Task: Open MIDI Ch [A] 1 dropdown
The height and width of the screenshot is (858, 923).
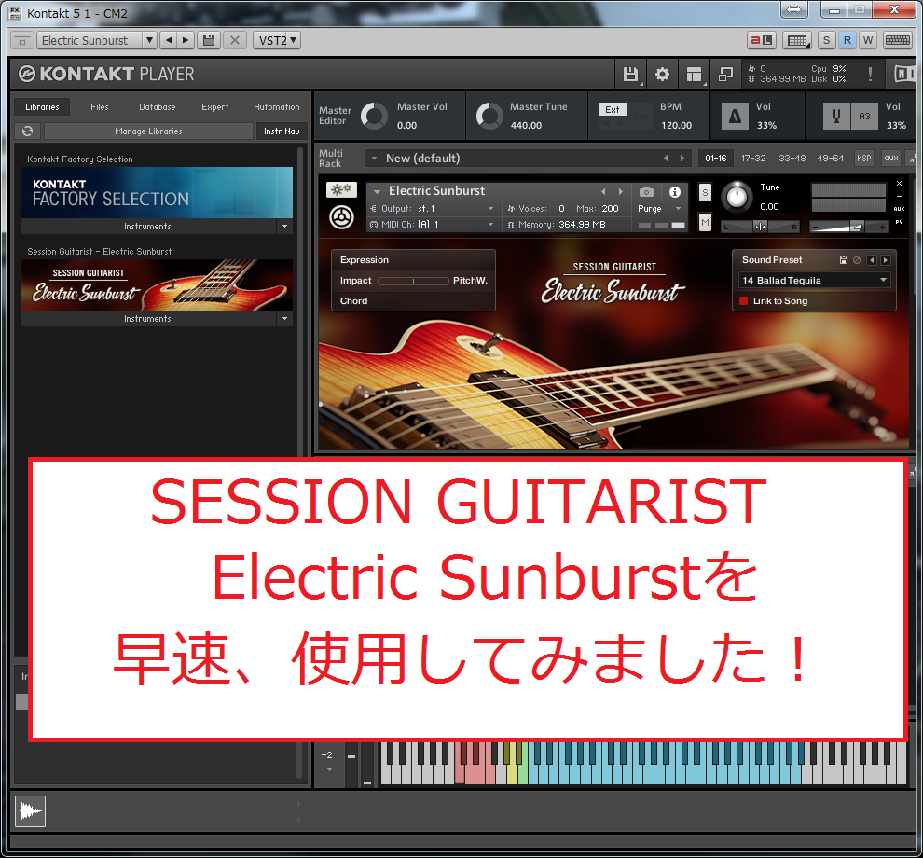Action: [432, 225]
